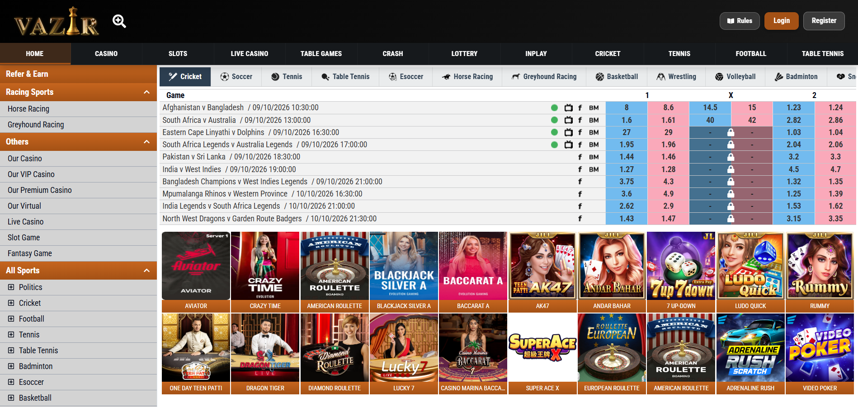
Task: Click green in-play dot for South Africa Legends match
Action: click(x=554, y=145)
